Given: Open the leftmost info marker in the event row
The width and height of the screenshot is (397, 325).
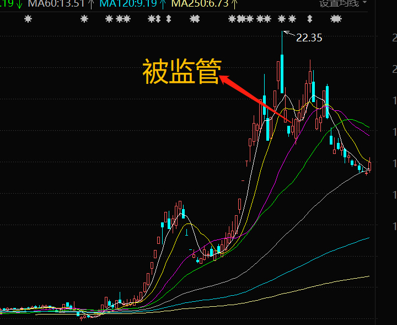Looking at the screenshot, I should point(28,19).
